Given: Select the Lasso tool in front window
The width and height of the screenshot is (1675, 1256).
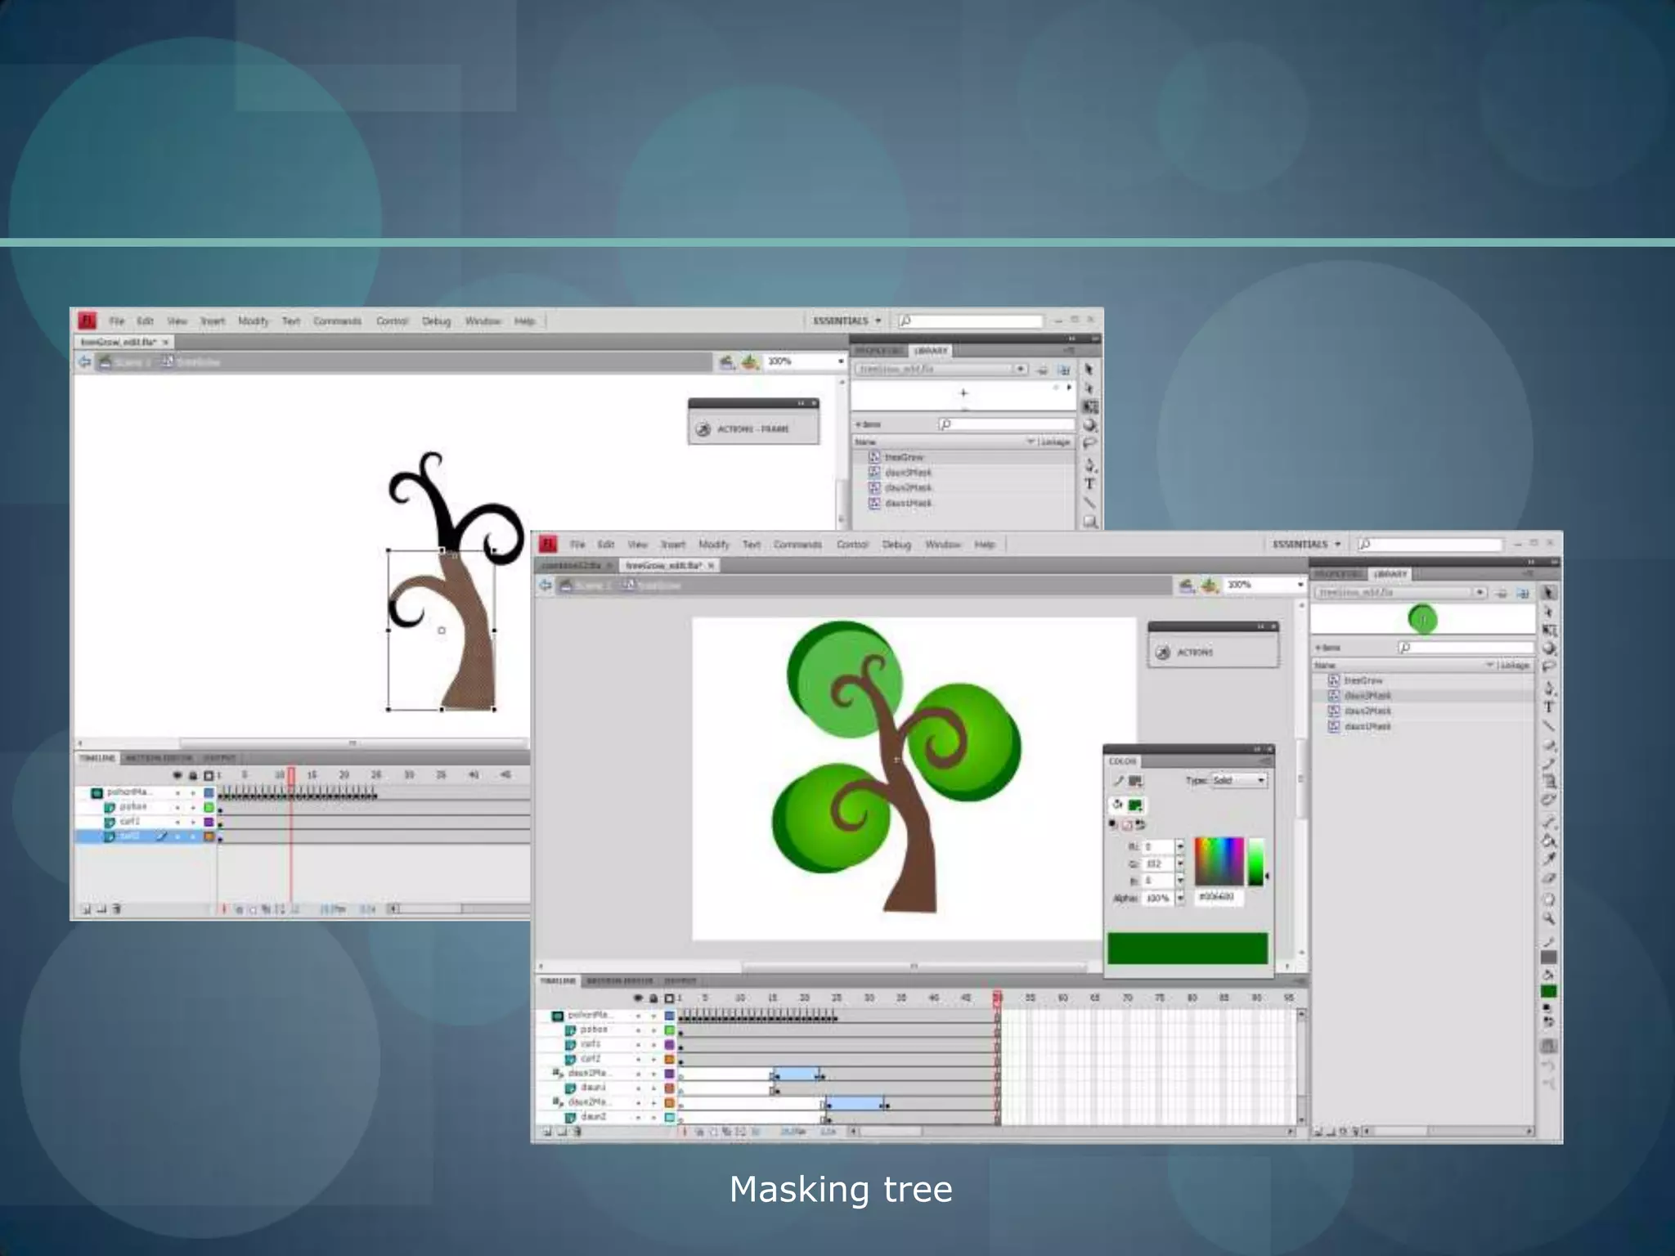Looking at the screenshot, I should tap(1548, 667).
